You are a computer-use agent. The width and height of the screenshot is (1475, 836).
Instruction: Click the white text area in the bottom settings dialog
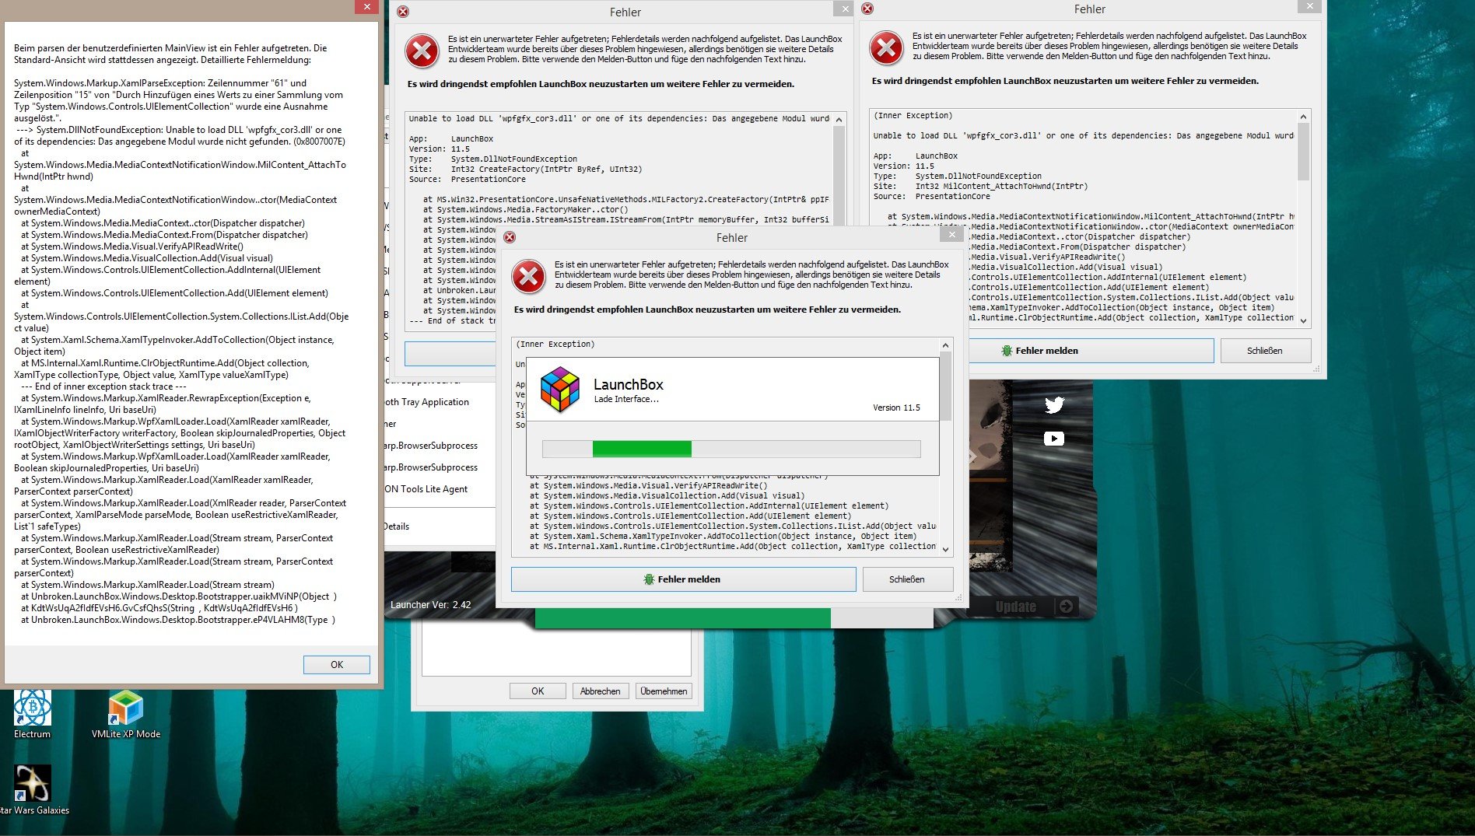click(x=556, y=652)
